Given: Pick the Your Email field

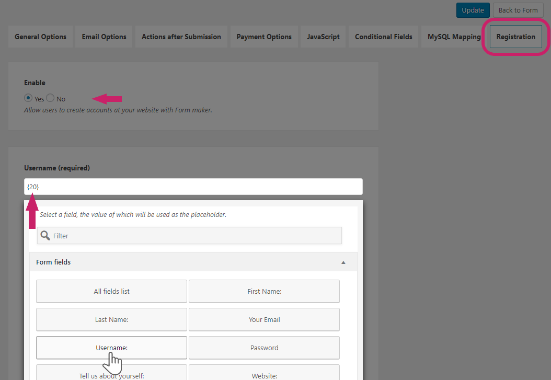Looking at the screenshot, I should [264, 319].
